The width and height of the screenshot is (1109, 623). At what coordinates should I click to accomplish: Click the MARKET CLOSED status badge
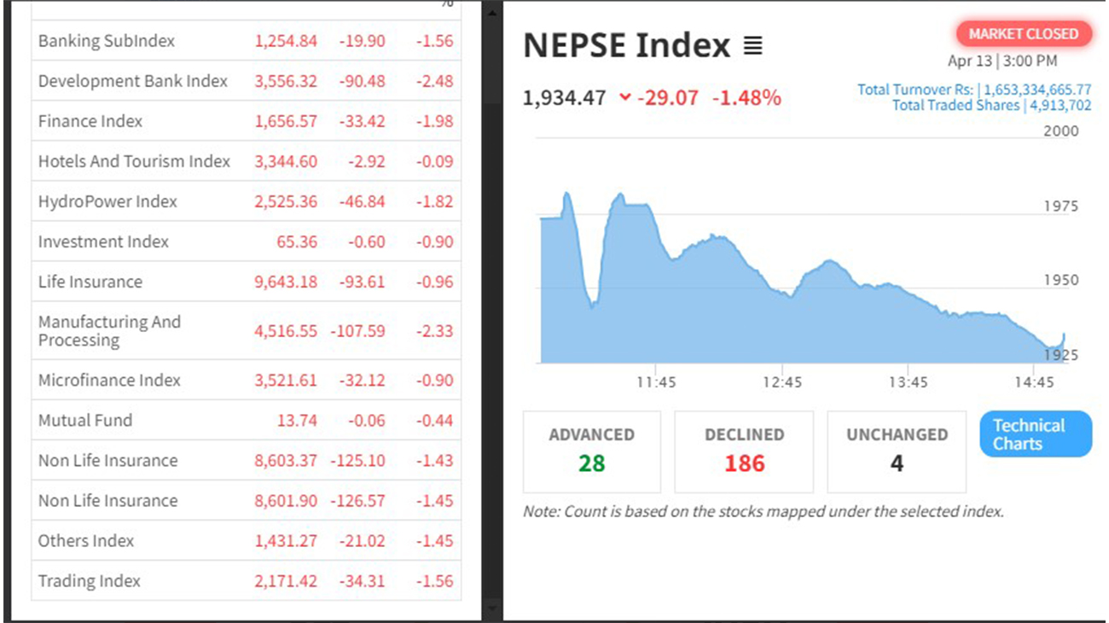pos(1023,34)
